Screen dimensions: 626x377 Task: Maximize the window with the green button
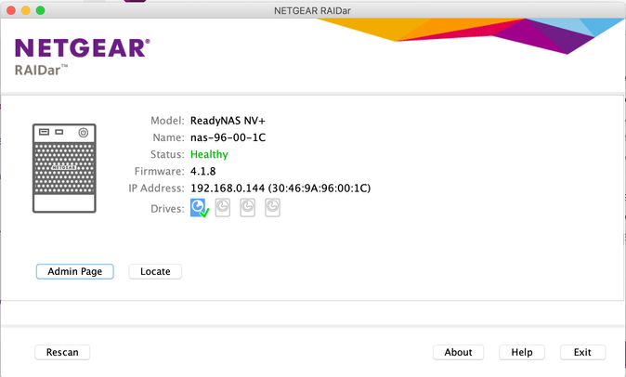click(x=41, y=9)
